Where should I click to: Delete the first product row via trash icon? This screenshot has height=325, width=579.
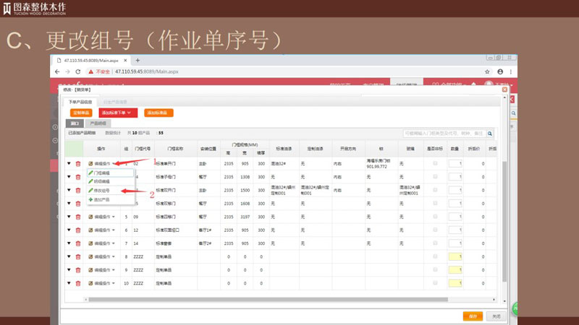tap(78, 164)
